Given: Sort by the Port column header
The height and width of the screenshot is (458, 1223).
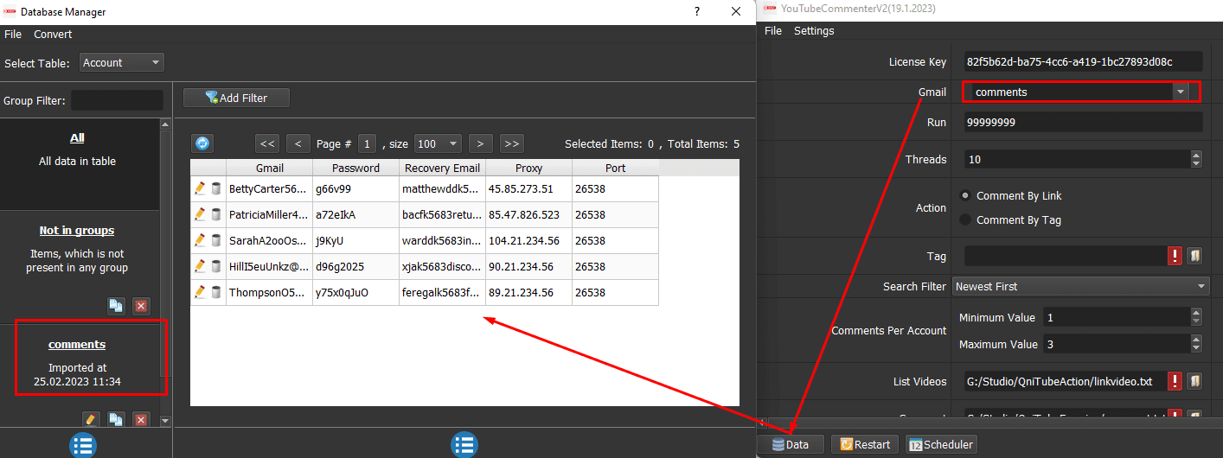Looking at the screenshot, I should tap(616, 168).
